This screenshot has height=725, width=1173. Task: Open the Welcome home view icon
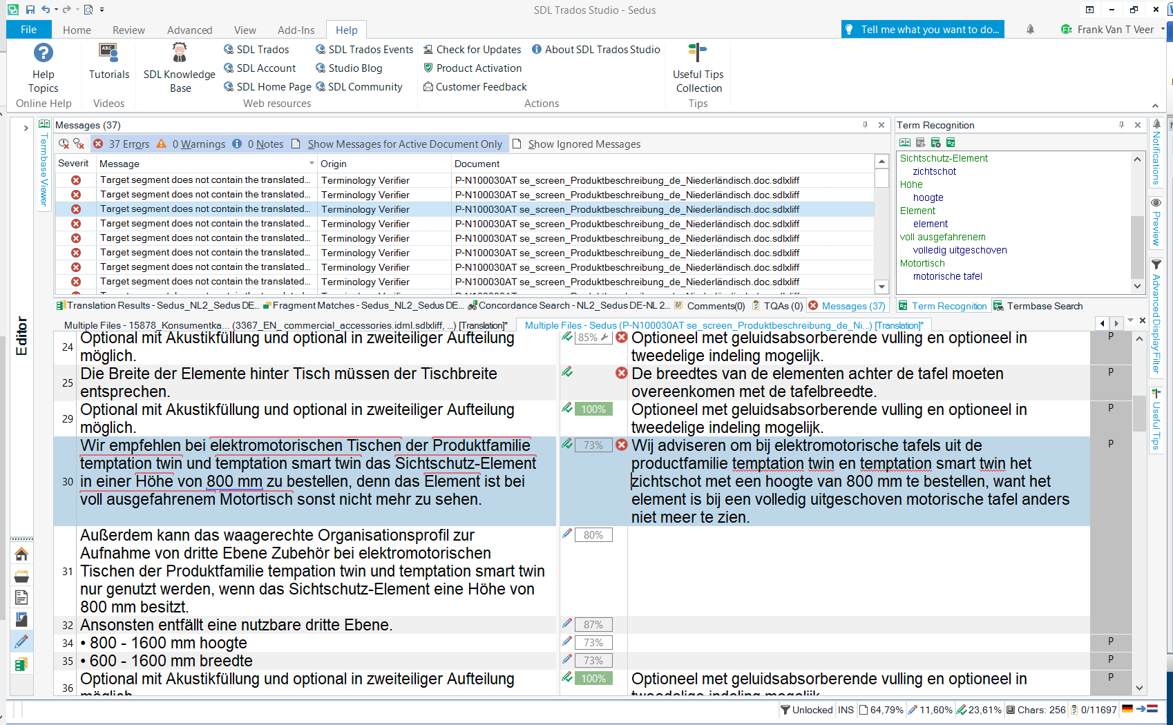[x=21, y=554]
